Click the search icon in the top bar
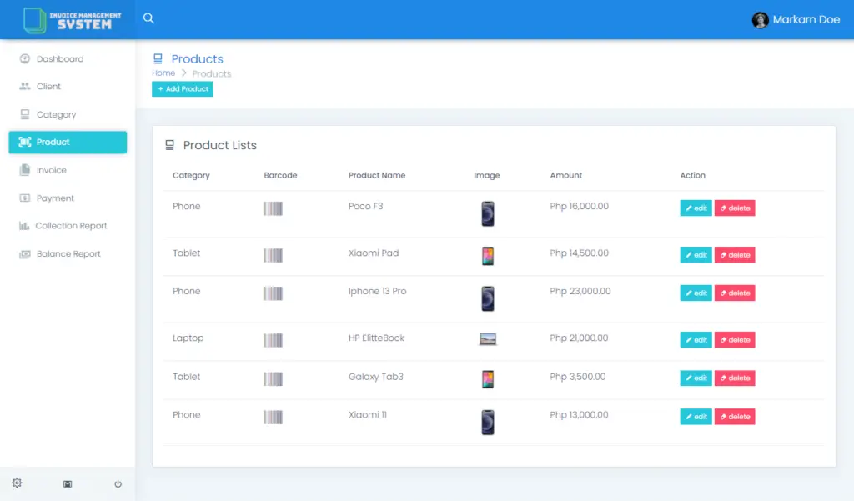The width and height of the screenshot is (854, 501). pos(148,18)
